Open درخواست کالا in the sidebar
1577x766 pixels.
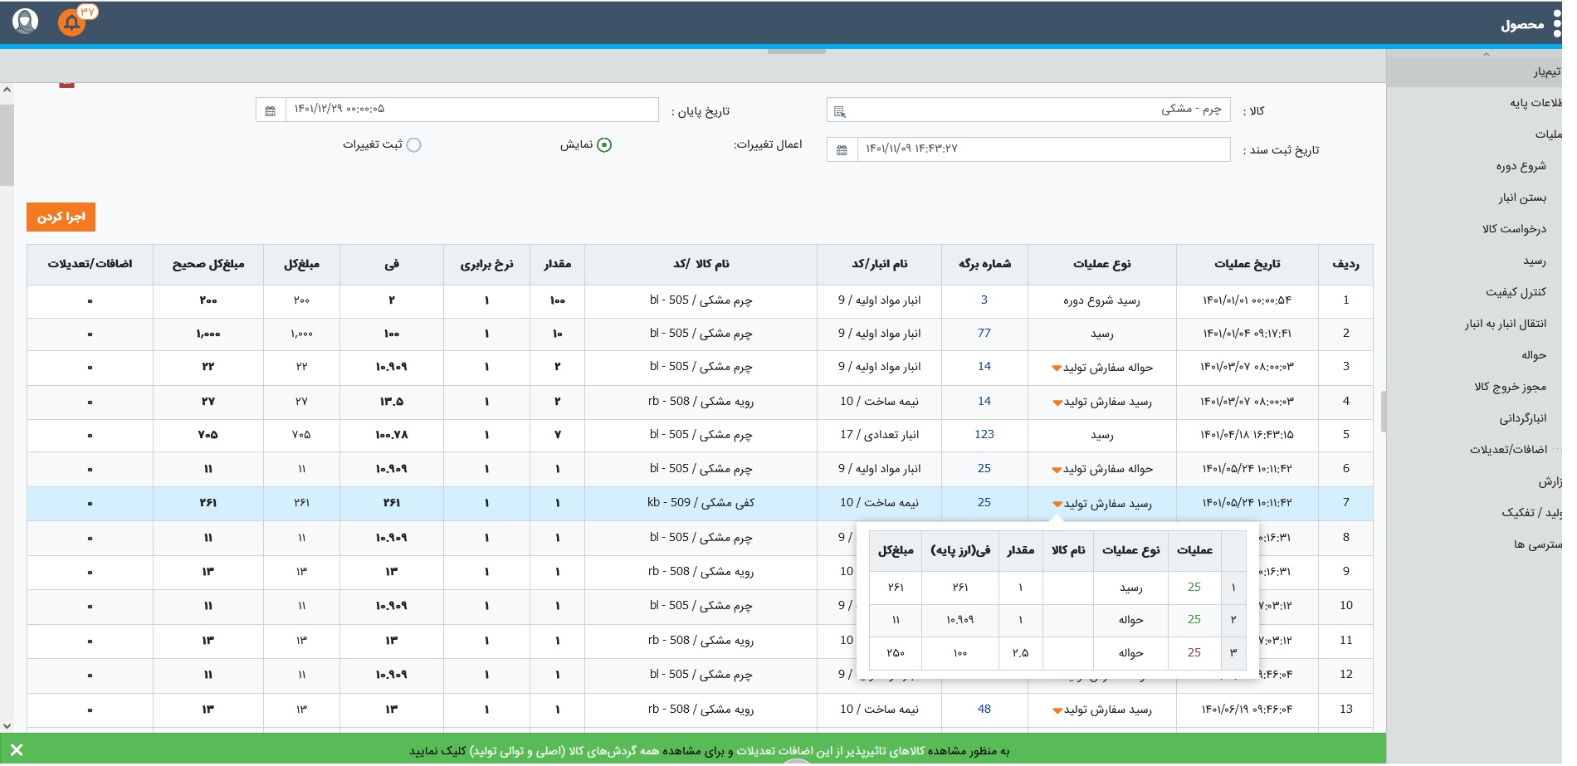tap(1514, 230)
